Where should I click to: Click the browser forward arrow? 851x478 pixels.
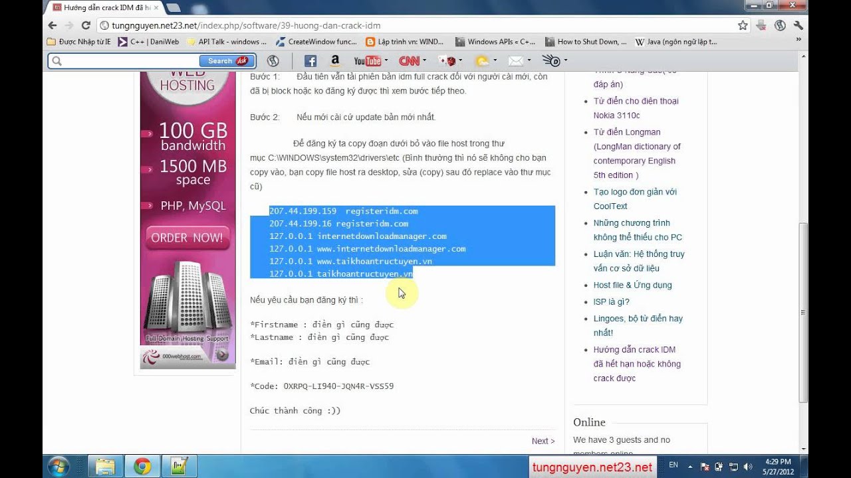[x=69, y=25]
